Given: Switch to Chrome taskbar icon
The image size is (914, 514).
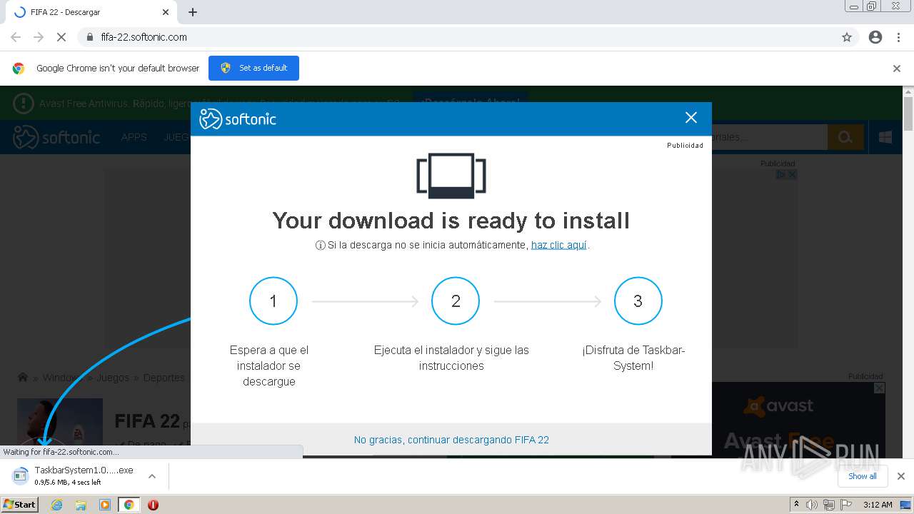Looking at the screenshot, I should click(x=129, y=505).
